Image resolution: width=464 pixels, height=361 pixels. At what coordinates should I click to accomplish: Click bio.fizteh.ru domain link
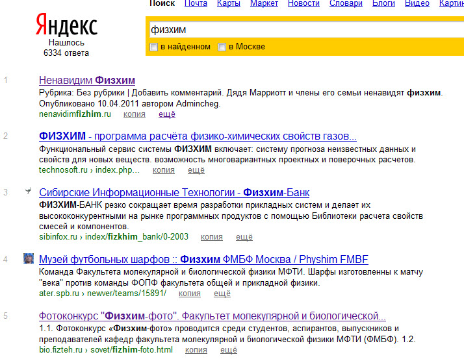pos(60,350)
